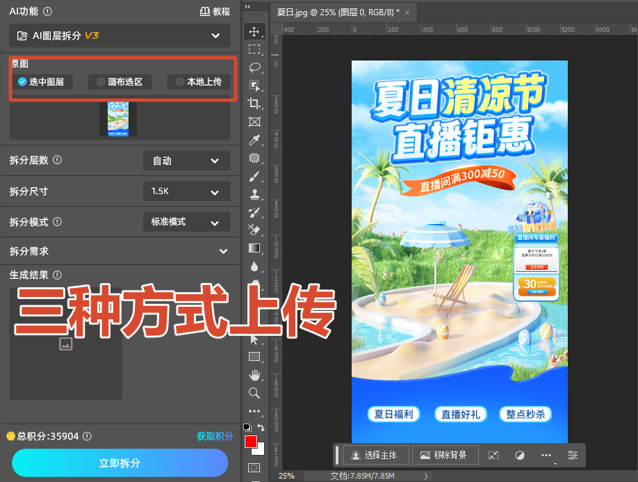The height and width of the screenshot is (482, 638).
Task: Open the Edit Toolbar three-dots menu
Action: tap(254, 411)
